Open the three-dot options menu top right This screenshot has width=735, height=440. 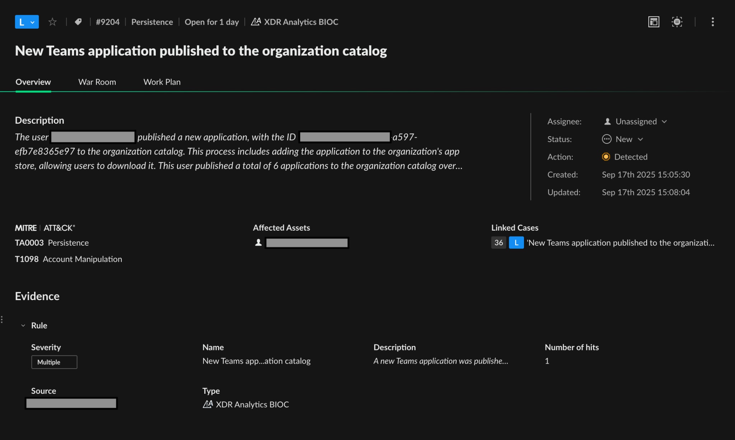click(x=713, y=22)
